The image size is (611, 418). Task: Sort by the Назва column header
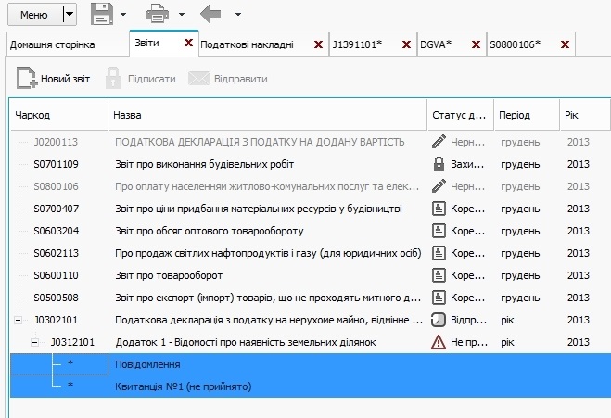point(268,115)
